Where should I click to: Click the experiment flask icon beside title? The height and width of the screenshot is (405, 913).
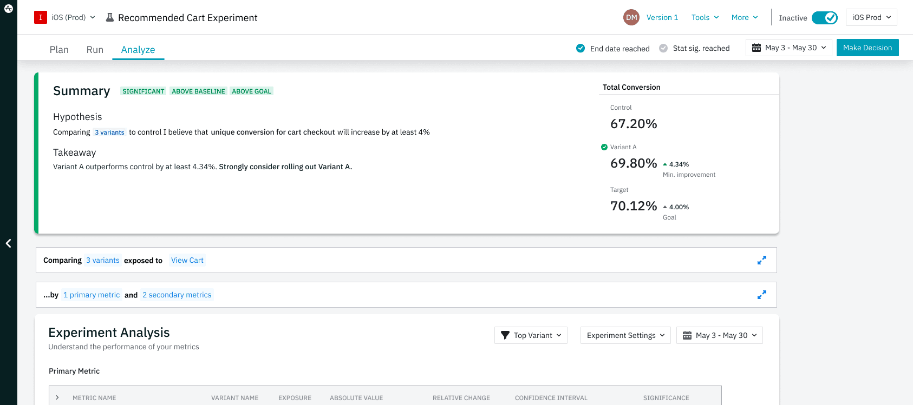pos(110,18)
